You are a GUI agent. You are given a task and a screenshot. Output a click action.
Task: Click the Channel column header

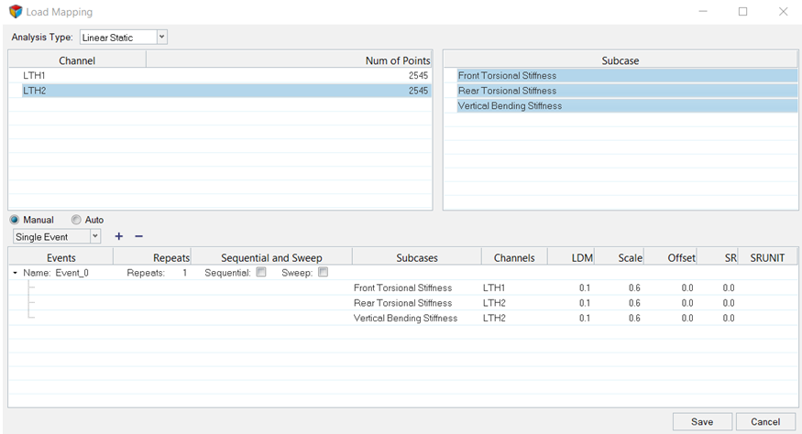tap(77, 60)
